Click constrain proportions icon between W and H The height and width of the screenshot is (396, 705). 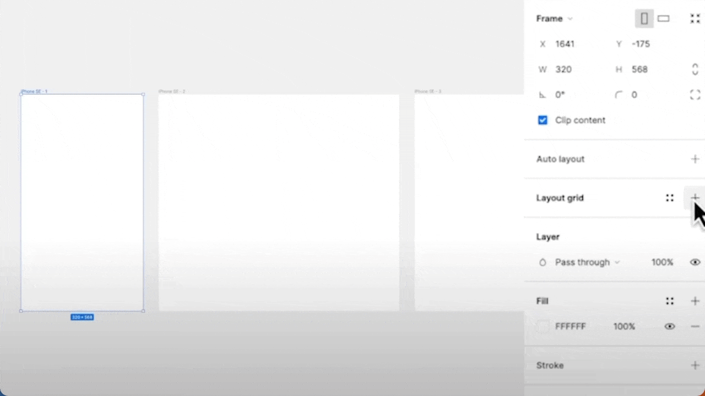(695, 69)
